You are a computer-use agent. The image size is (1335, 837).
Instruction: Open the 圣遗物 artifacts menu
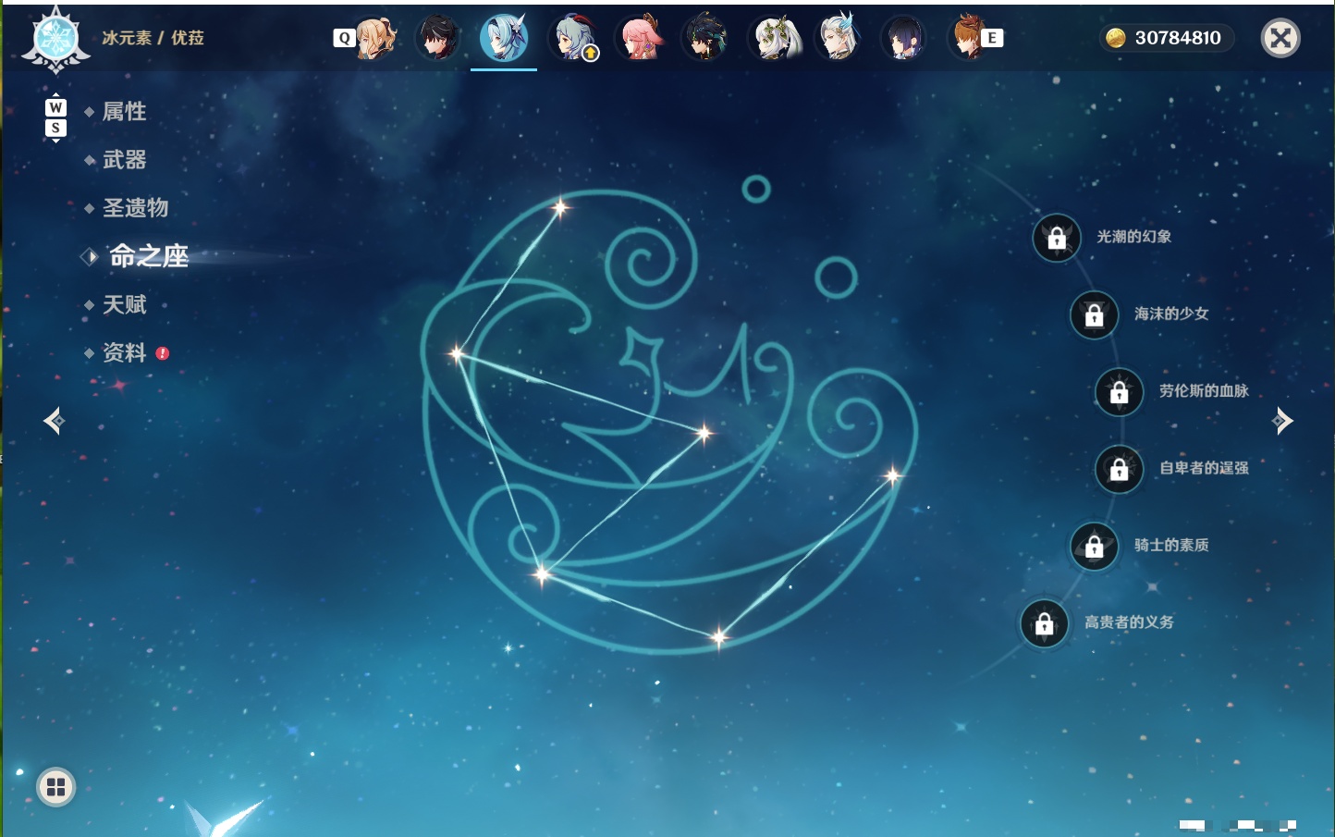pos(135,208)
